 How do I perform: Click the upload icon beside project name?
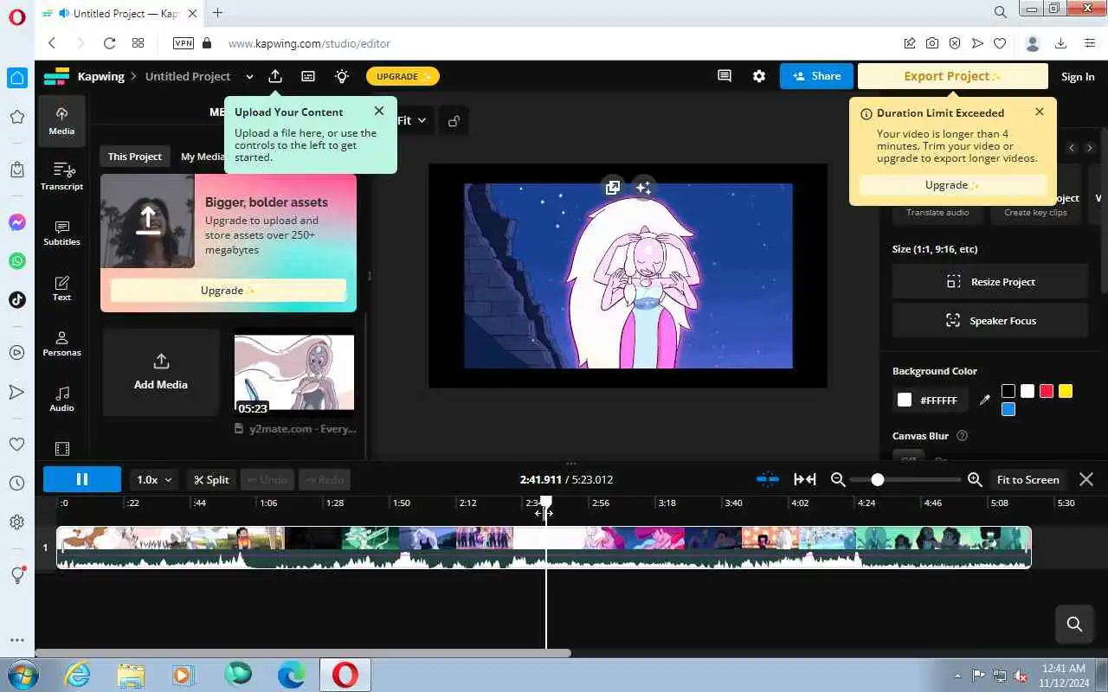tap(275, 76)
